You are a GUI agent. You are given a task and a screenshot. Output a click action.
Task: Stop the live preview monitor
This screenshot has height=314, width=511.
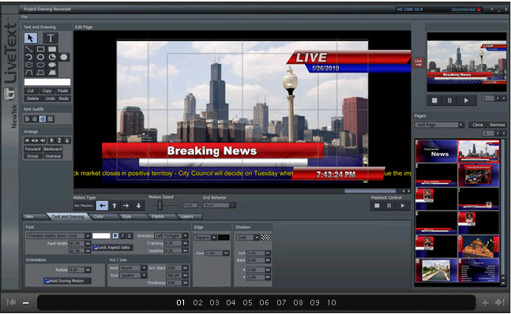point(434,100)
